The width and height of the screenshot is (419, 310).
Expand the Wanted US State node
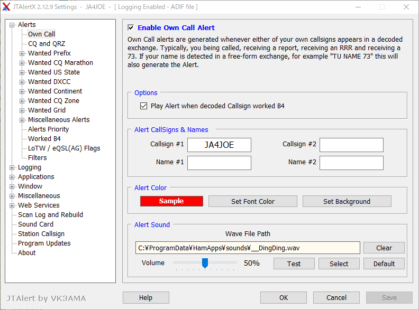click(x=22, y=72)
